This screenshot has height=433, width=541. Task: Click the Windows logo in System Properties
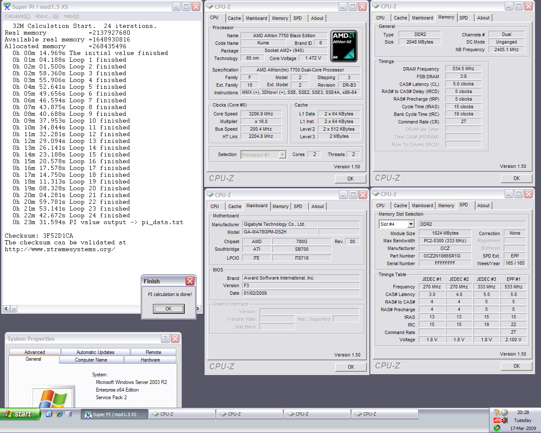[53, 397]
